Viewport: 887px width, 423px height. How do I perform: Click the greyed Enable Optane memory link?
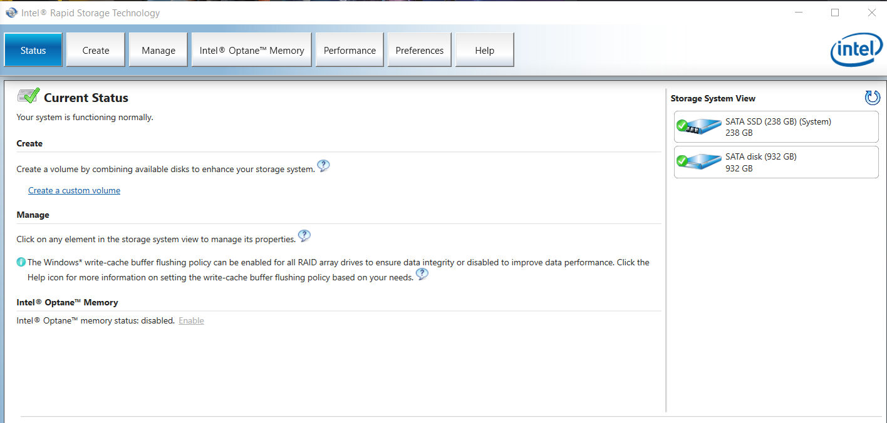pyautogui.click(x=191, y=320)
